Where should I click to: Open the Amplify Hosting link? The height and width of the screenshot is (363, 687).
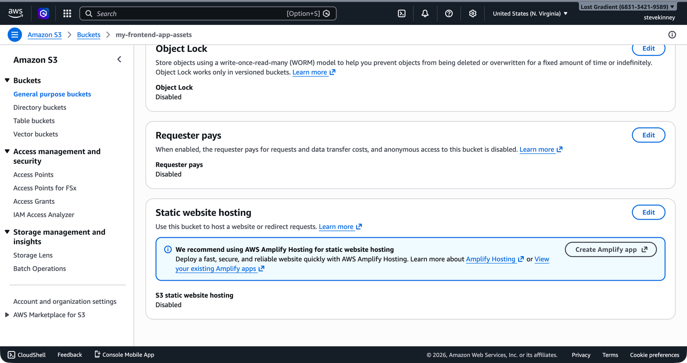pyautogui.click(x=495, y=259)
